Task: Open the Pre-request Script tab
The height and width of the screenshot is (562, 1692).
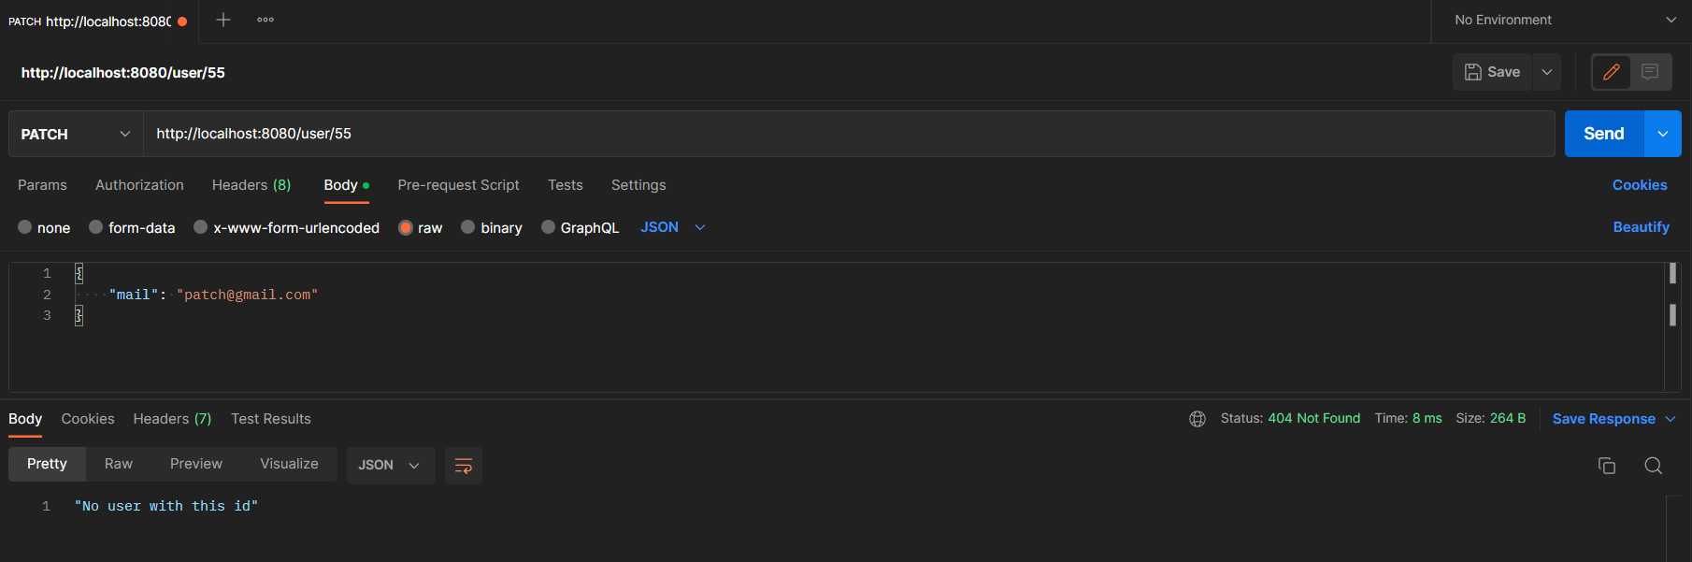Action: coord(458,185)
